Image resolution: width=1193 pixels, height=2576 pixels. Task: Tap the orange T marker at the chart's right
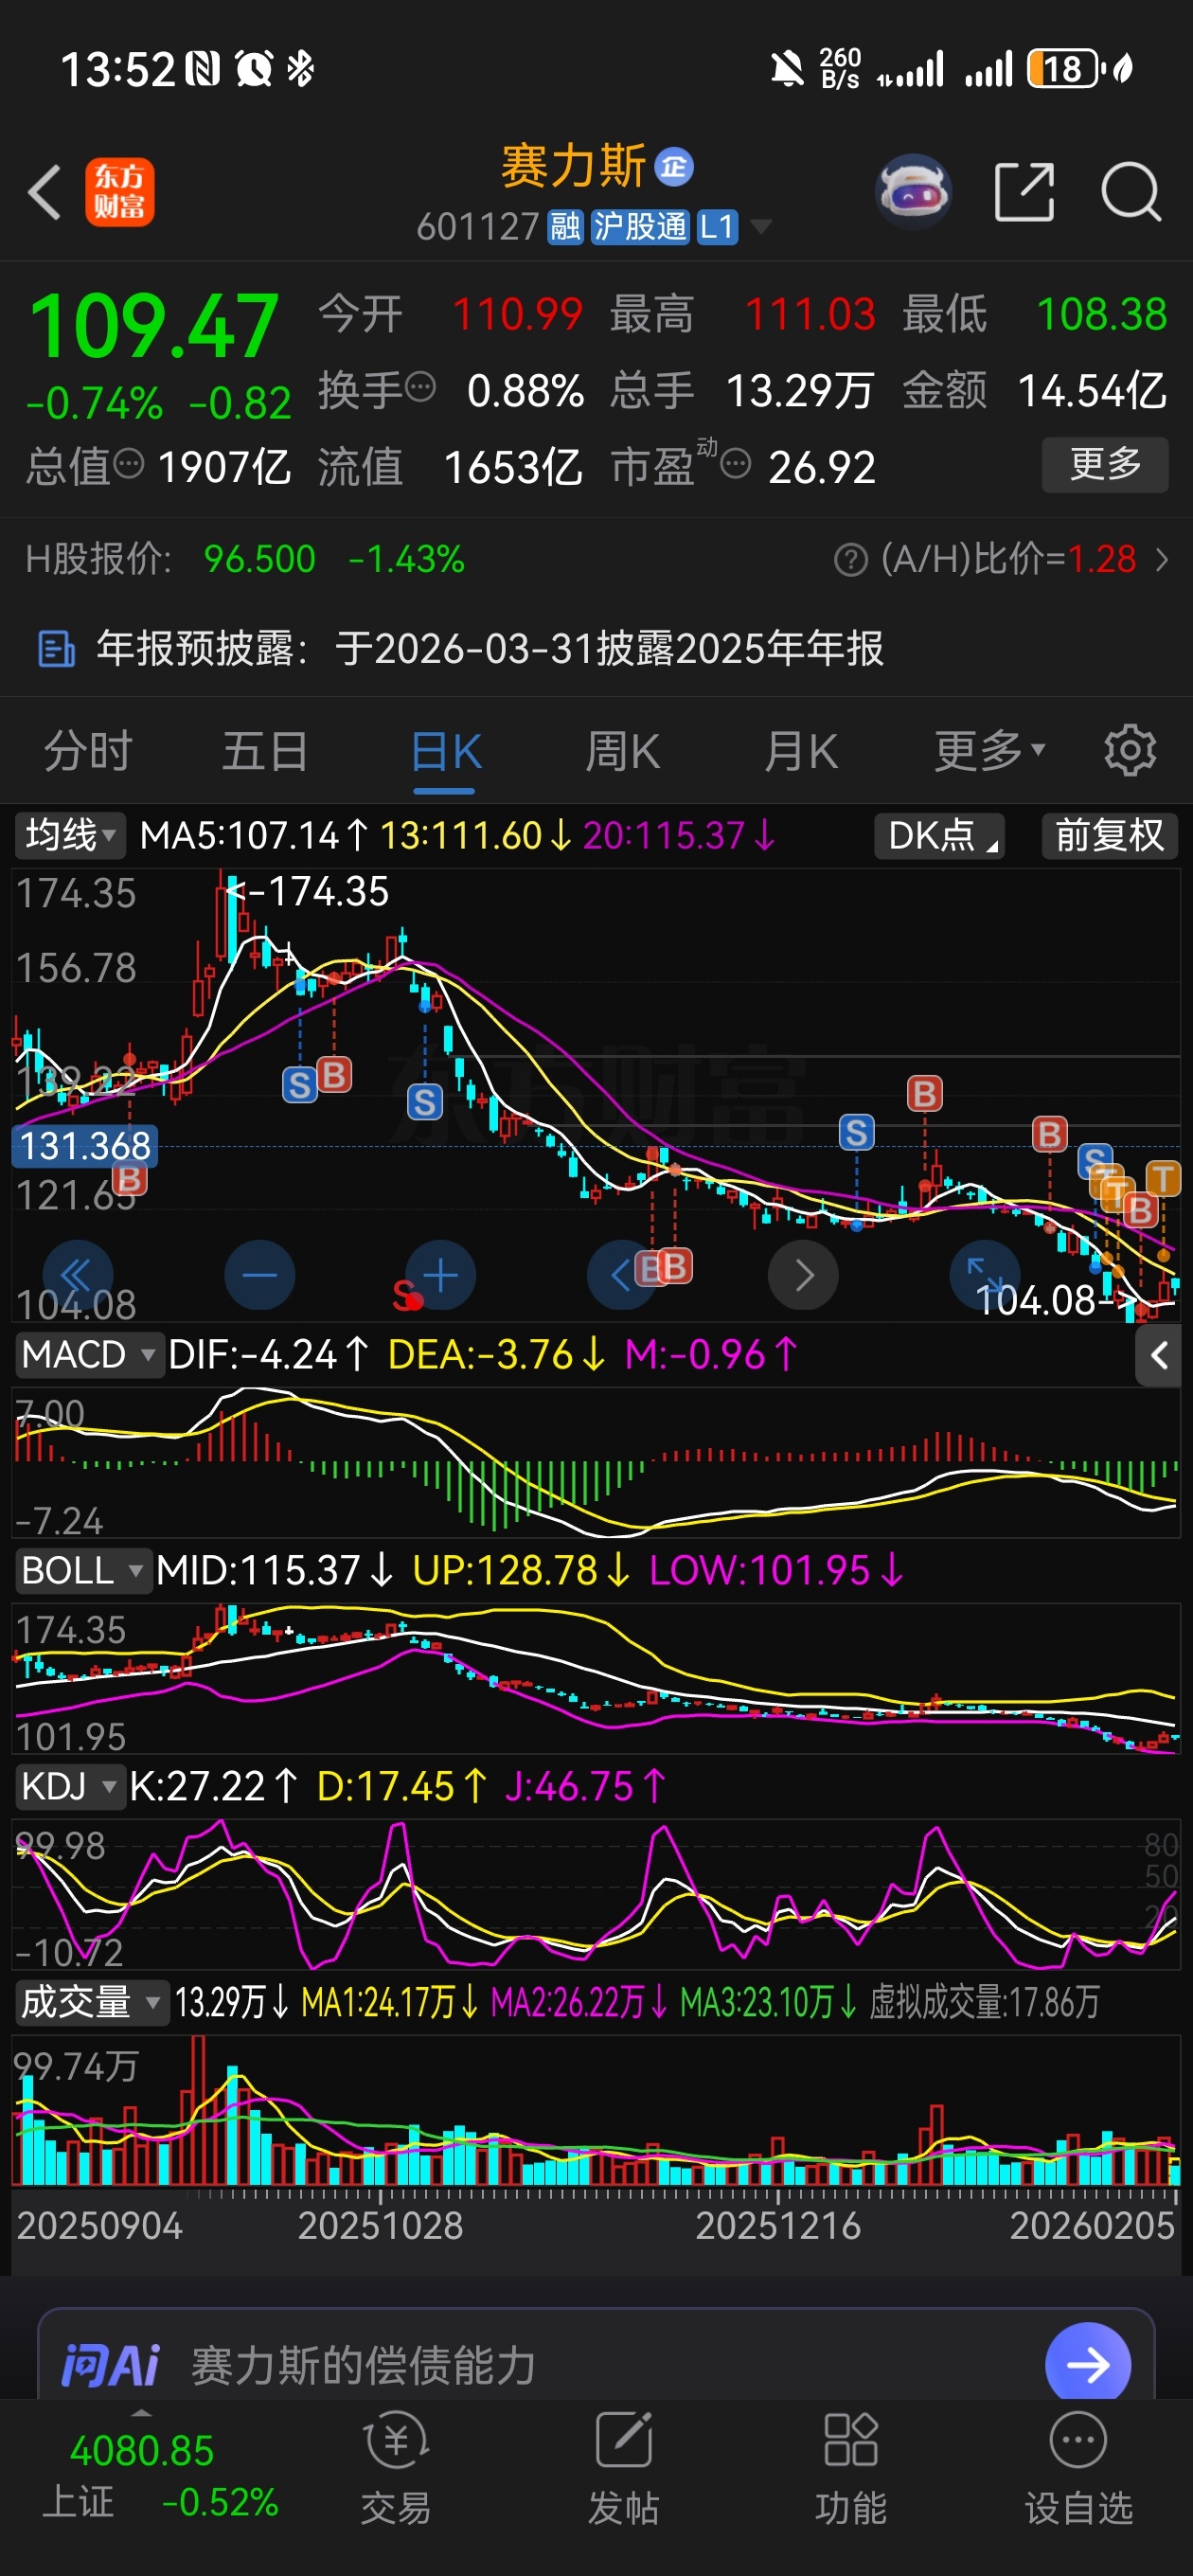[1163, 1177]
